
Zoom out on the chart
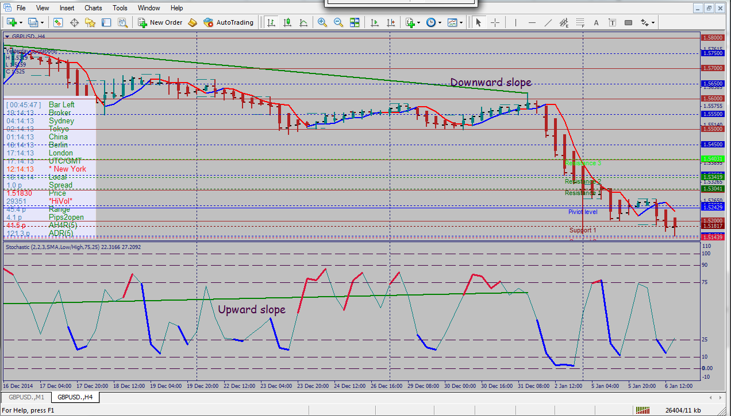338,22
